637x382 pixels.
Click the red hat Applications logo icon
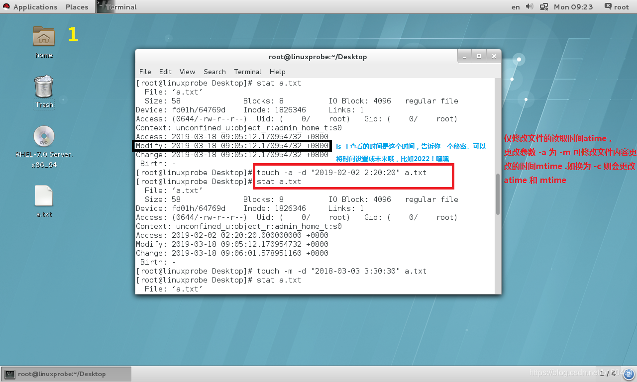pyautogui.click(x=6, y=6)
